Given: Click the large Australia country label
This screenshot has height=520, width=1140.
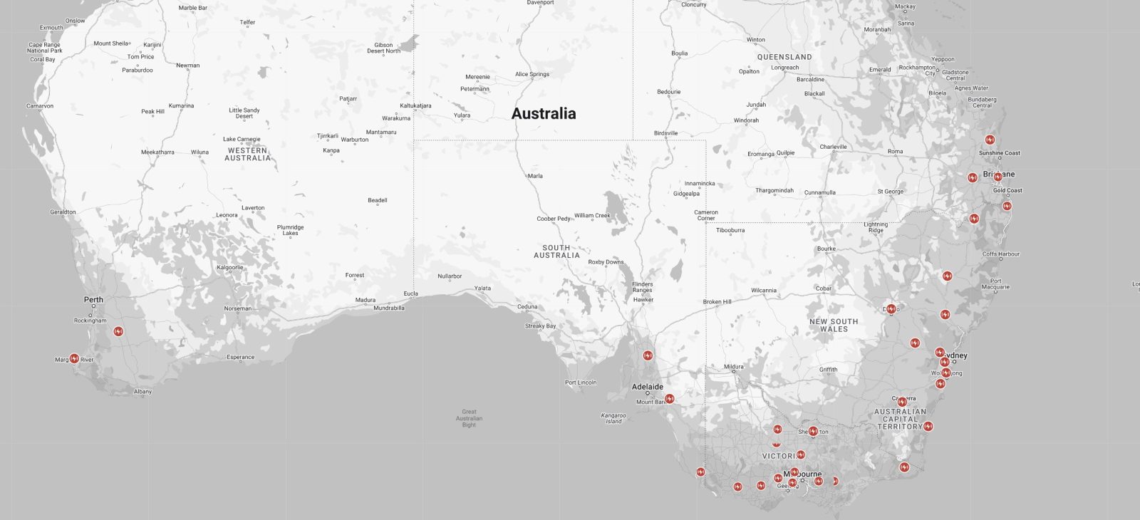Looking at the screenshot, I should (544, 114).
